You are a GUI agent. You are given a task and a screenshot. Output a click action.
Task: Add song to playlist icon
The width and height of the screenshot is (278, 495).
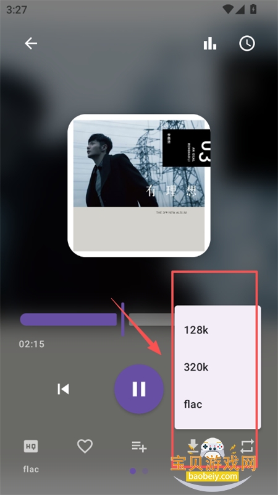139,446
